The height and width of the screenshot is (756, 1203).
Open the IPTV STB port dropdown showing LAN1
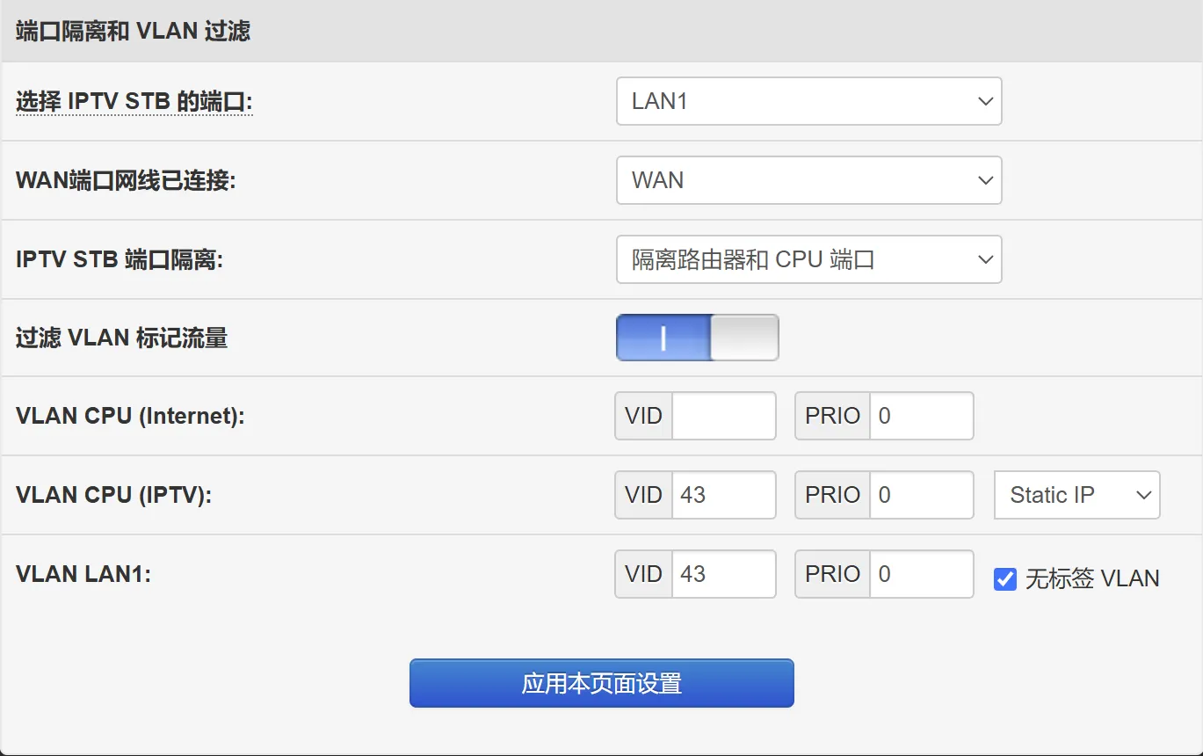tap(807, 101)
